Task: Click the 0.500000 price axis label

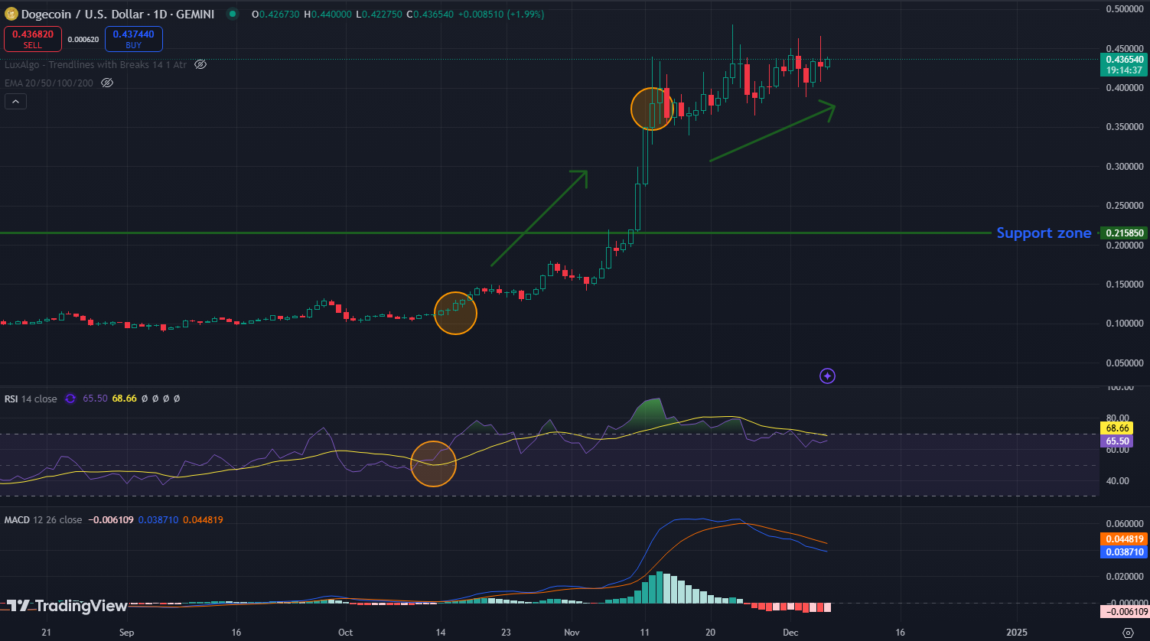Action: tap(1125, 8)
